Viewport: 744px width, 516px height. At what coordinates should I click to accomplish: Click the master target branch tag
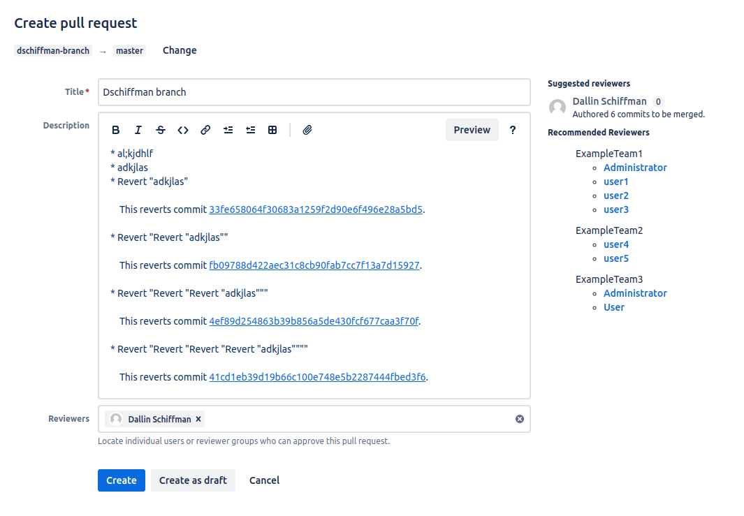(129, 51)
